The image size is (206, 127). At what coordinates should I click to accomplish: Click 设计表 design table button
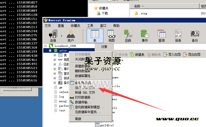click(120, 55)
